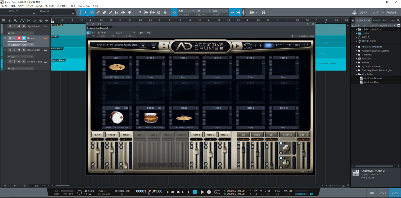Mute the Synth Lead track
Screen dimensions: 401x198
point(10,26)
